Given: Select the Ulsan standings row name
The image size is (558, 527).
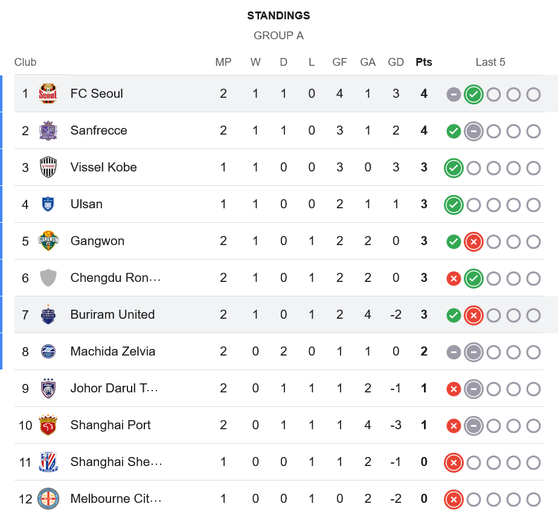Looking at the screenshot, I should point(86,204).
